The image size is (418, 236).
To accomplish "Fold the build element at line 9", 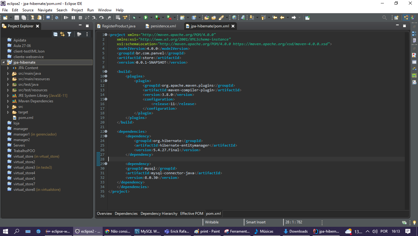I will (x=106, y=71).
